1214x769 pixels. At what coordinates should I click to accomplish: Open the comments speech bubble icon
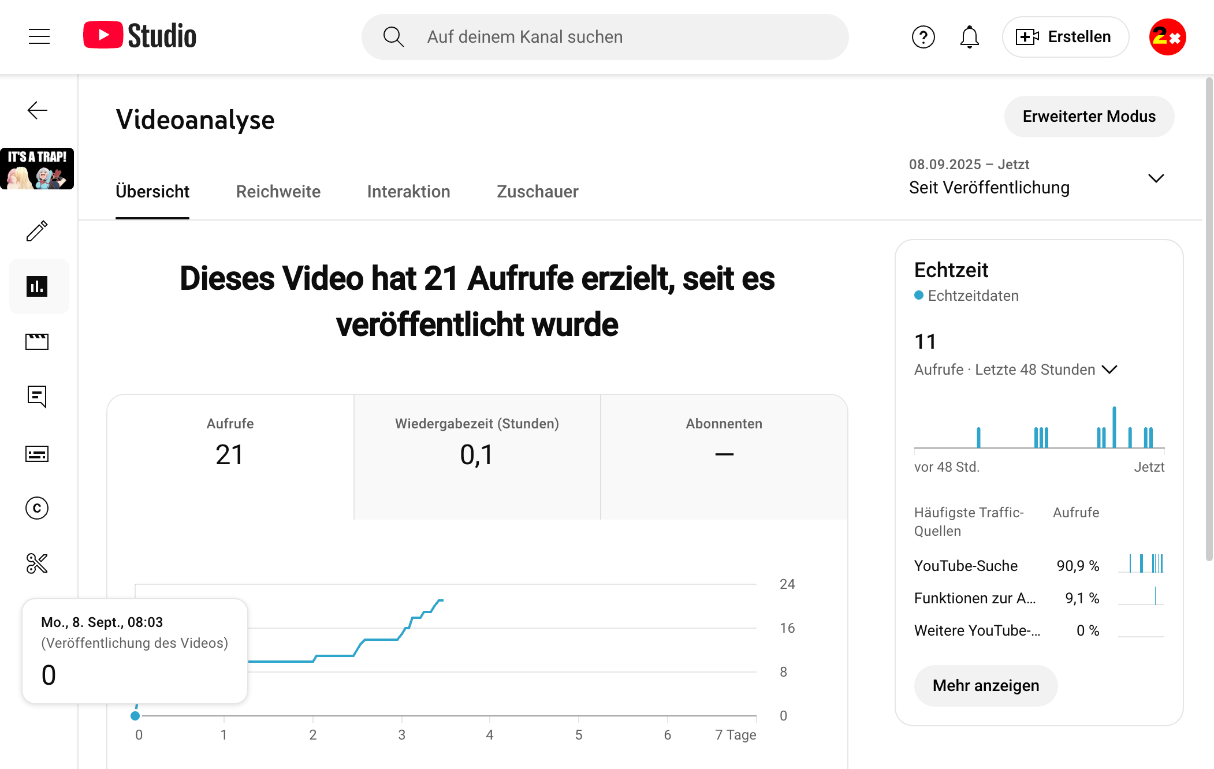[37, 397]
